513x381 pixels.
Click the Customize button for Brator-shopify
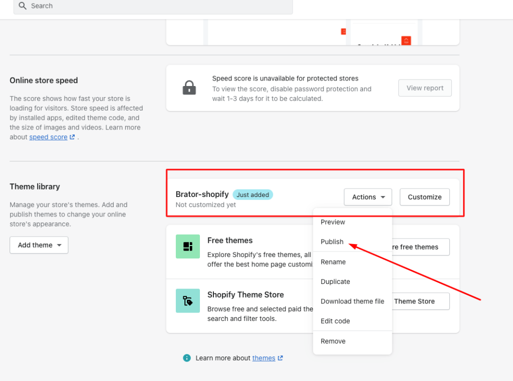click(425, 197)
